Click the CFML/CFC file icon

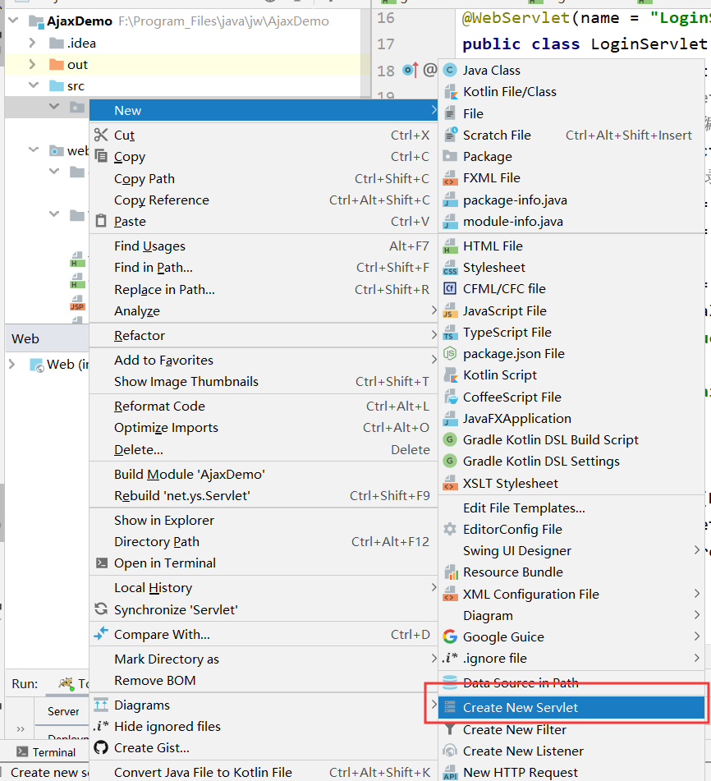pos(450,289)
